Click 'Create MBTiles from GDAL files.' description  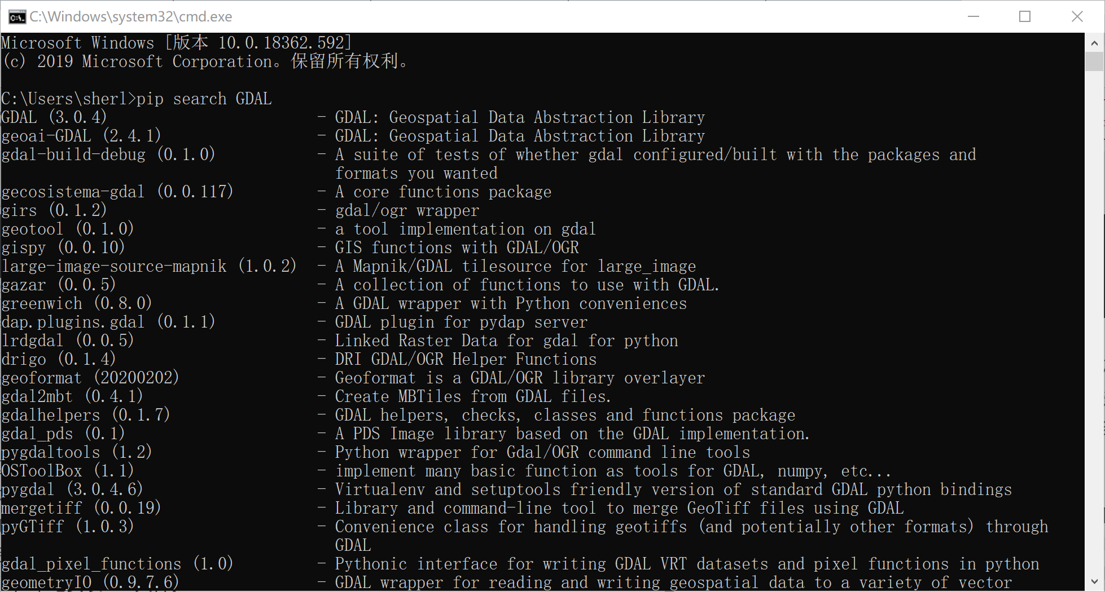click(x=473, y=396)
